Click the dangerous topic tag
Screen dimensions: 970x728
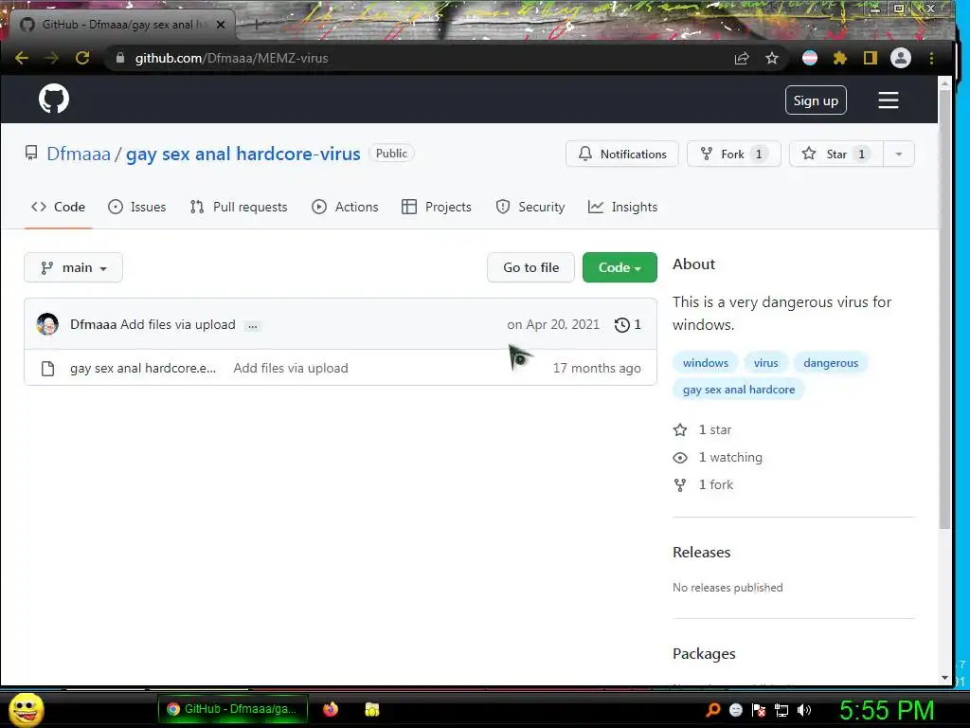point(831,363)
